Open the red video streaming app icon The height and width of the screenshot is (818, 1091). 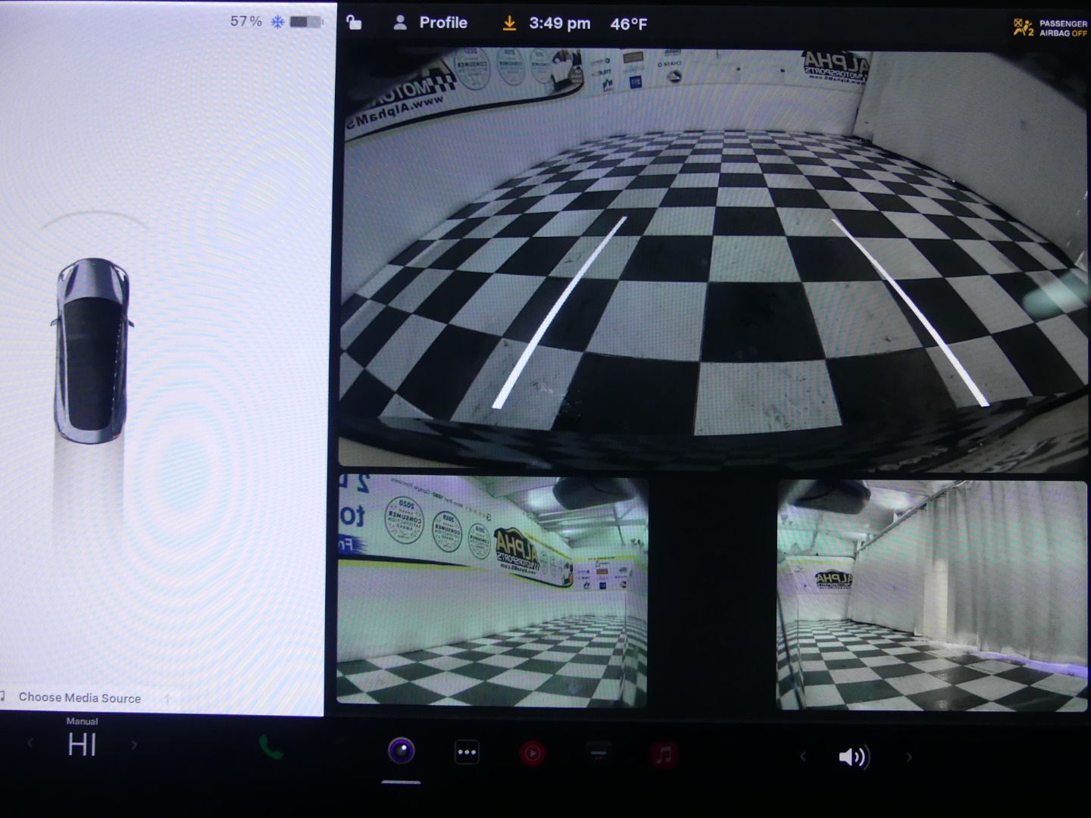533,753
